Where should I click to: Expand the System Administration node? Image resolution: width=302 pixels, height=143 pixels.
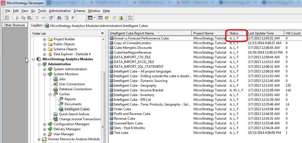click(x=44, y=69)
